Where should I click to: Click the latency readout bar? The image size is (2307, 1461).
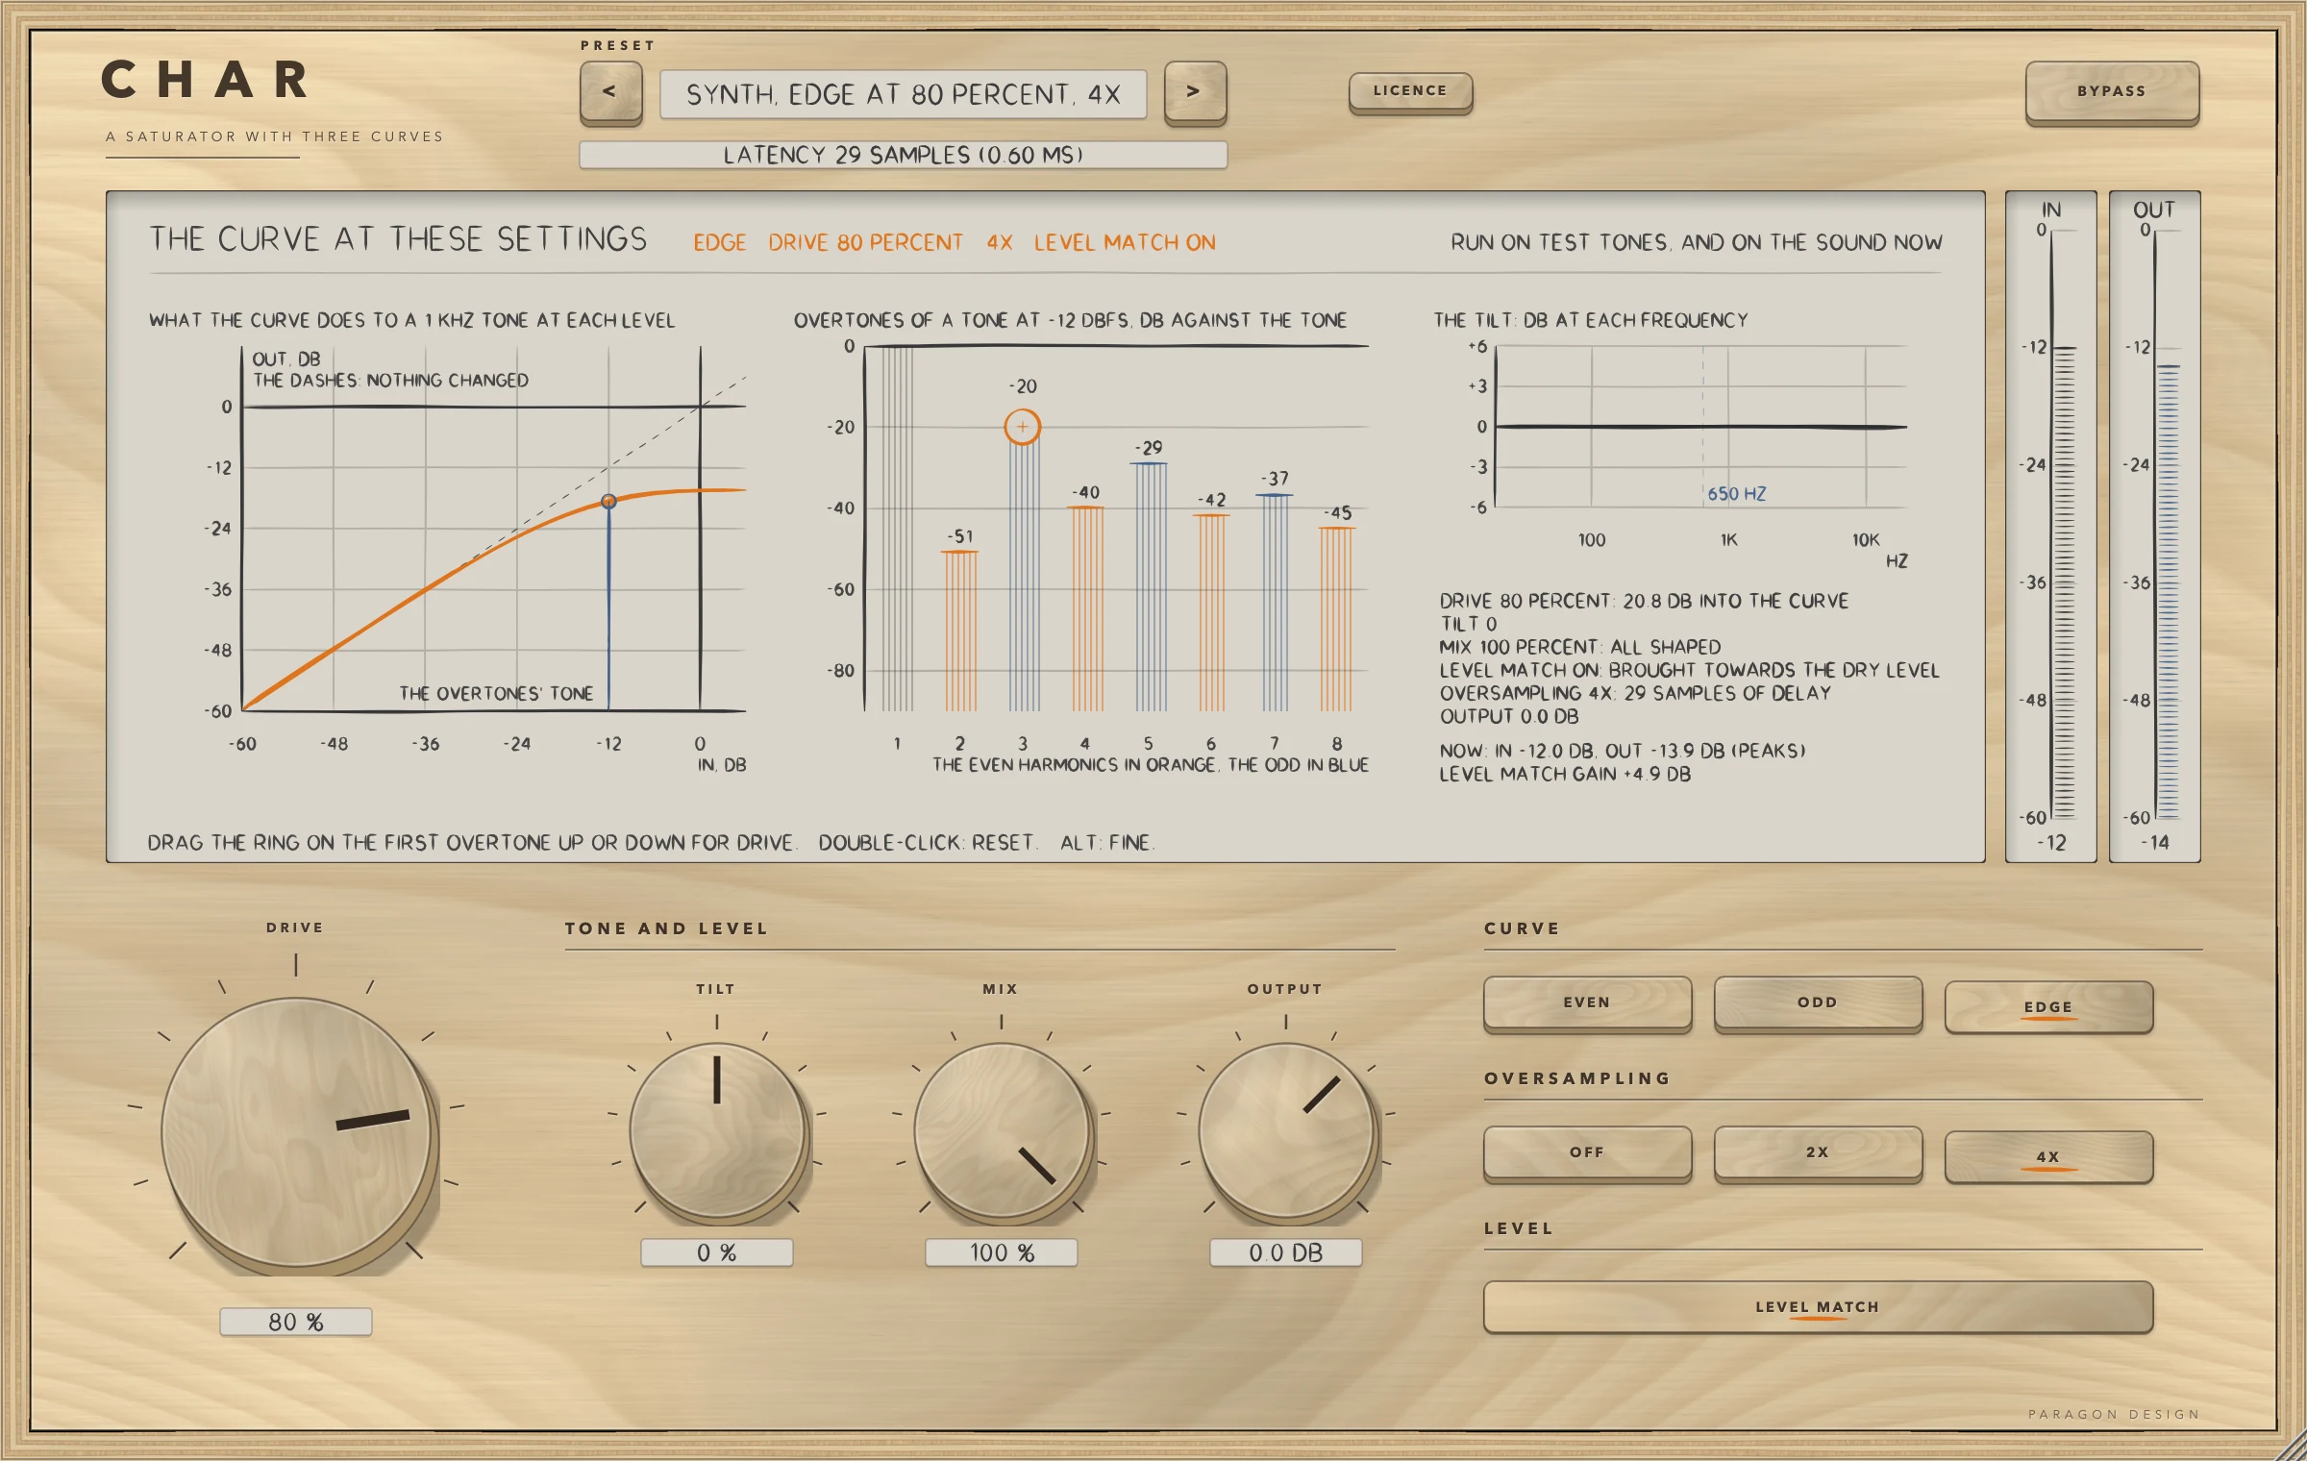[x=903, y=155]
